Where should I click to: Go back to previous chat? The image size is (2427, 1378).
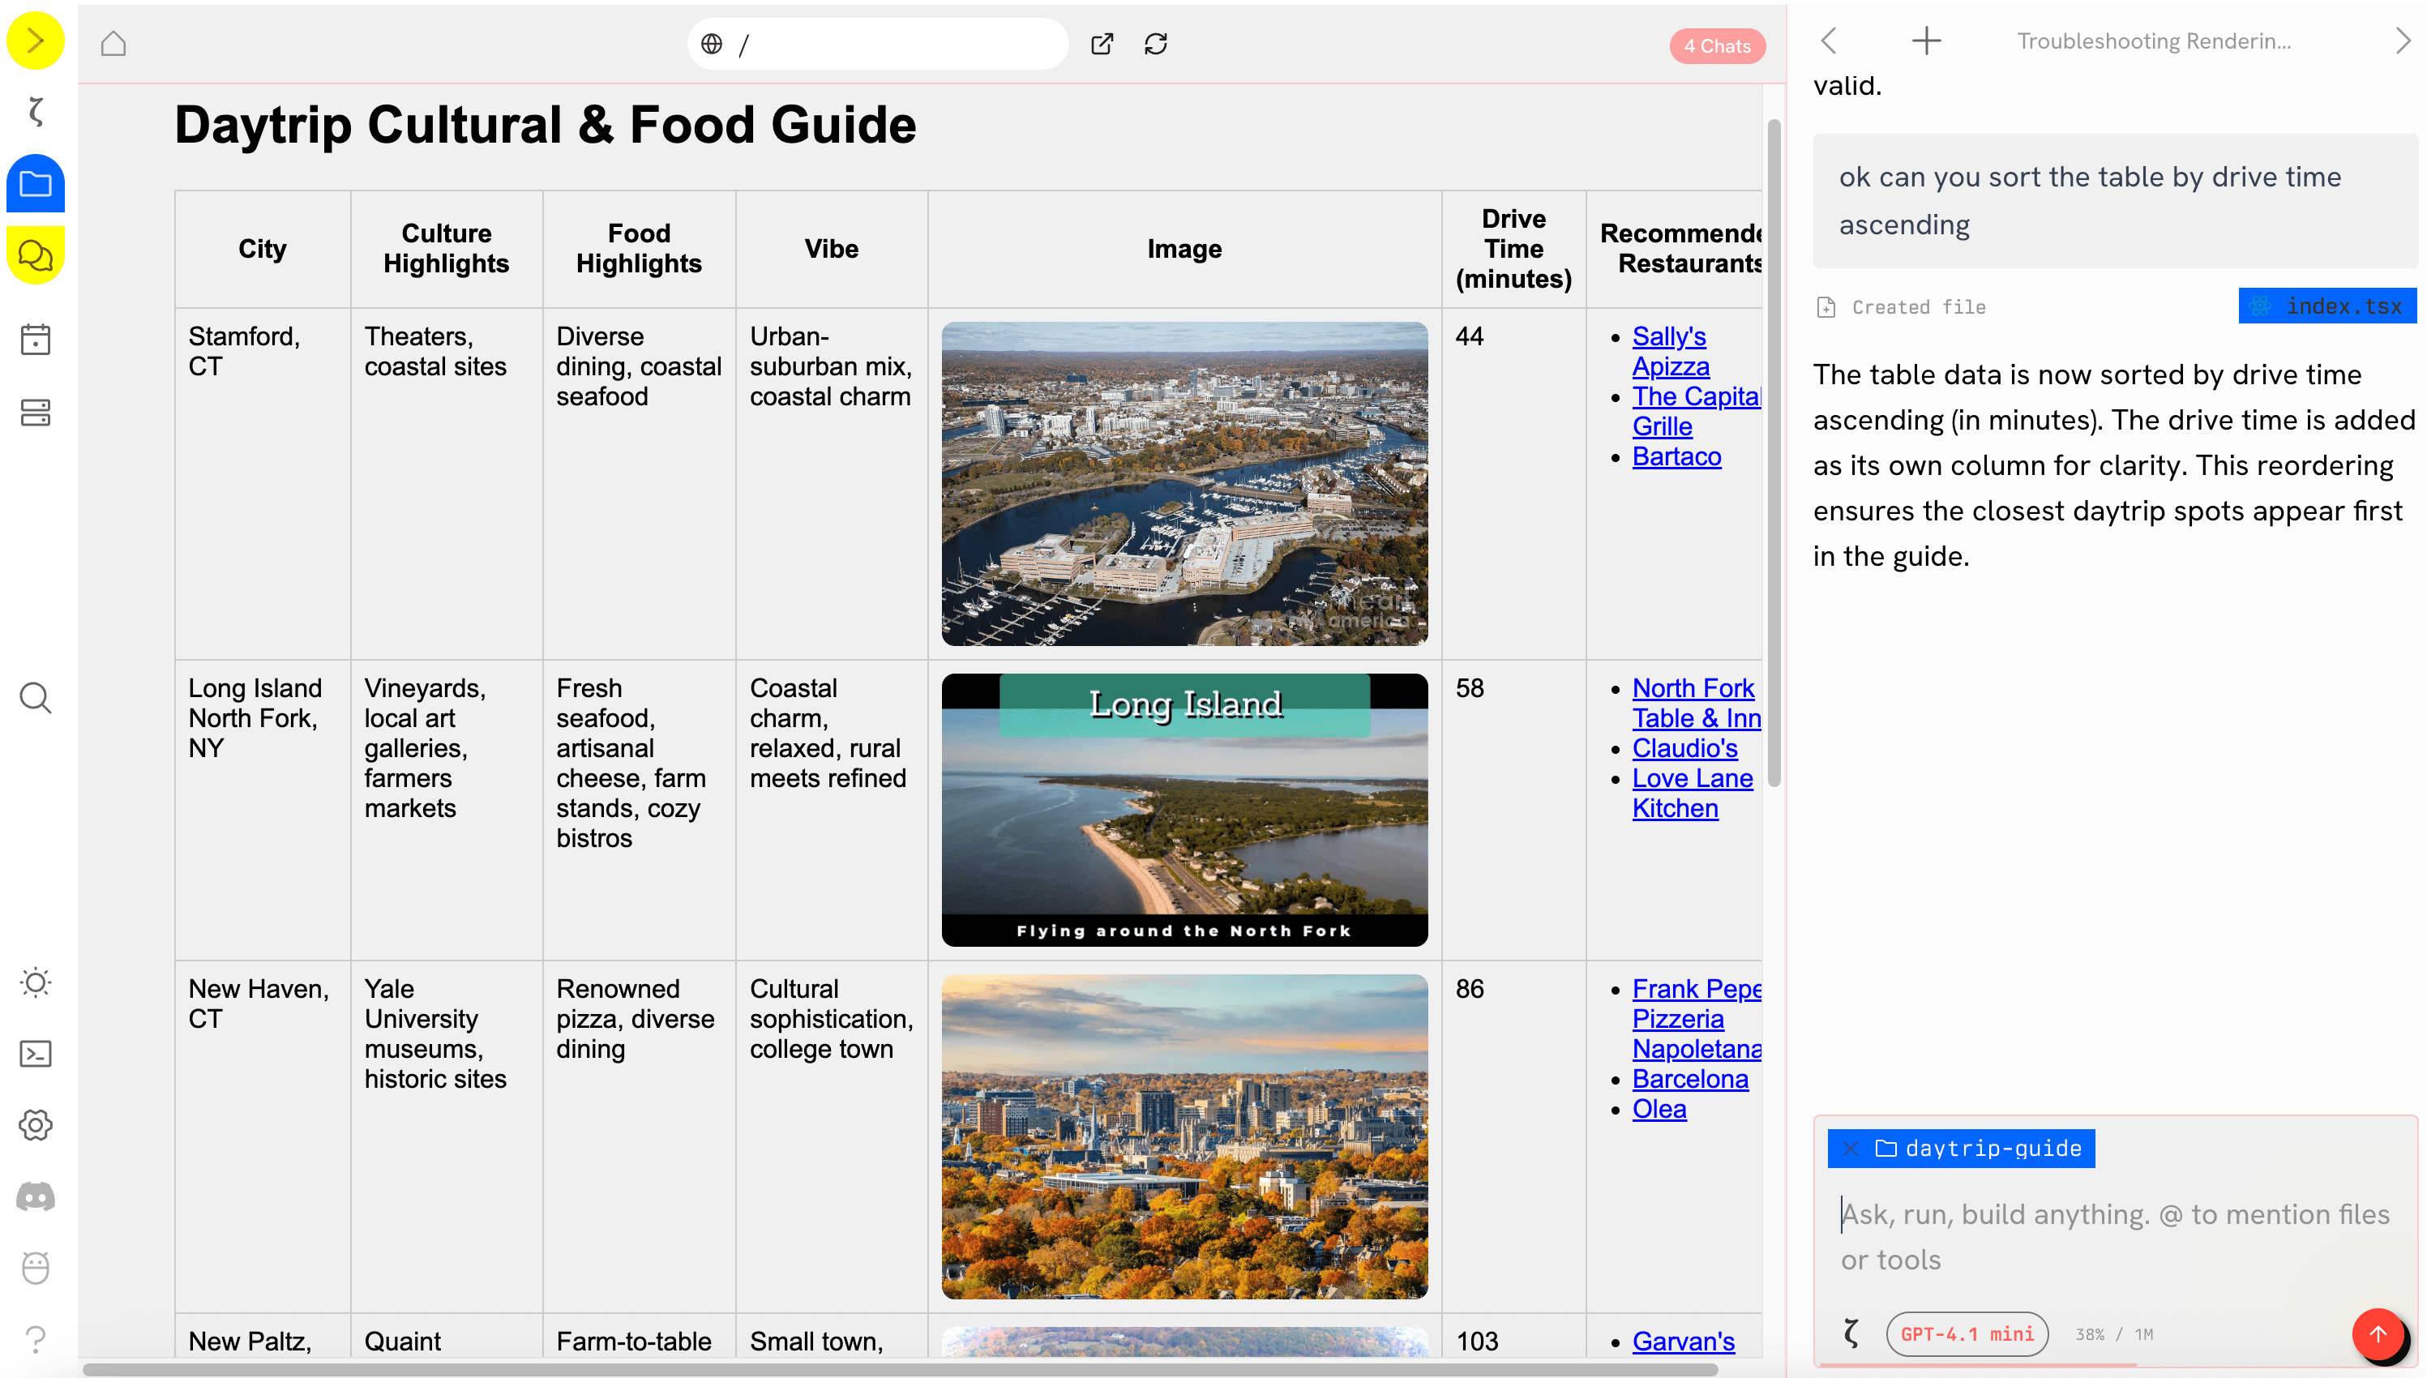point(1829,41)
